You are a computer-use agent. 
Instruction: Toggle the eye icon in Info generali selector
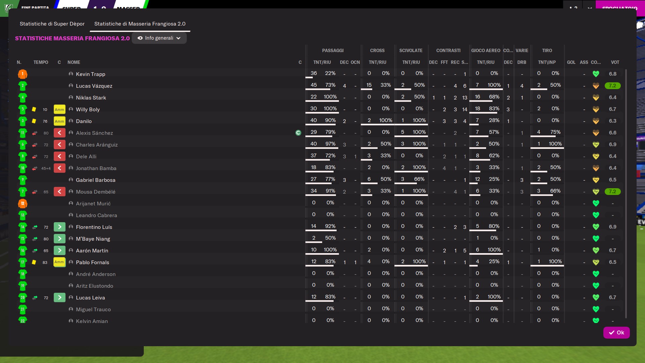pos(140,38)
